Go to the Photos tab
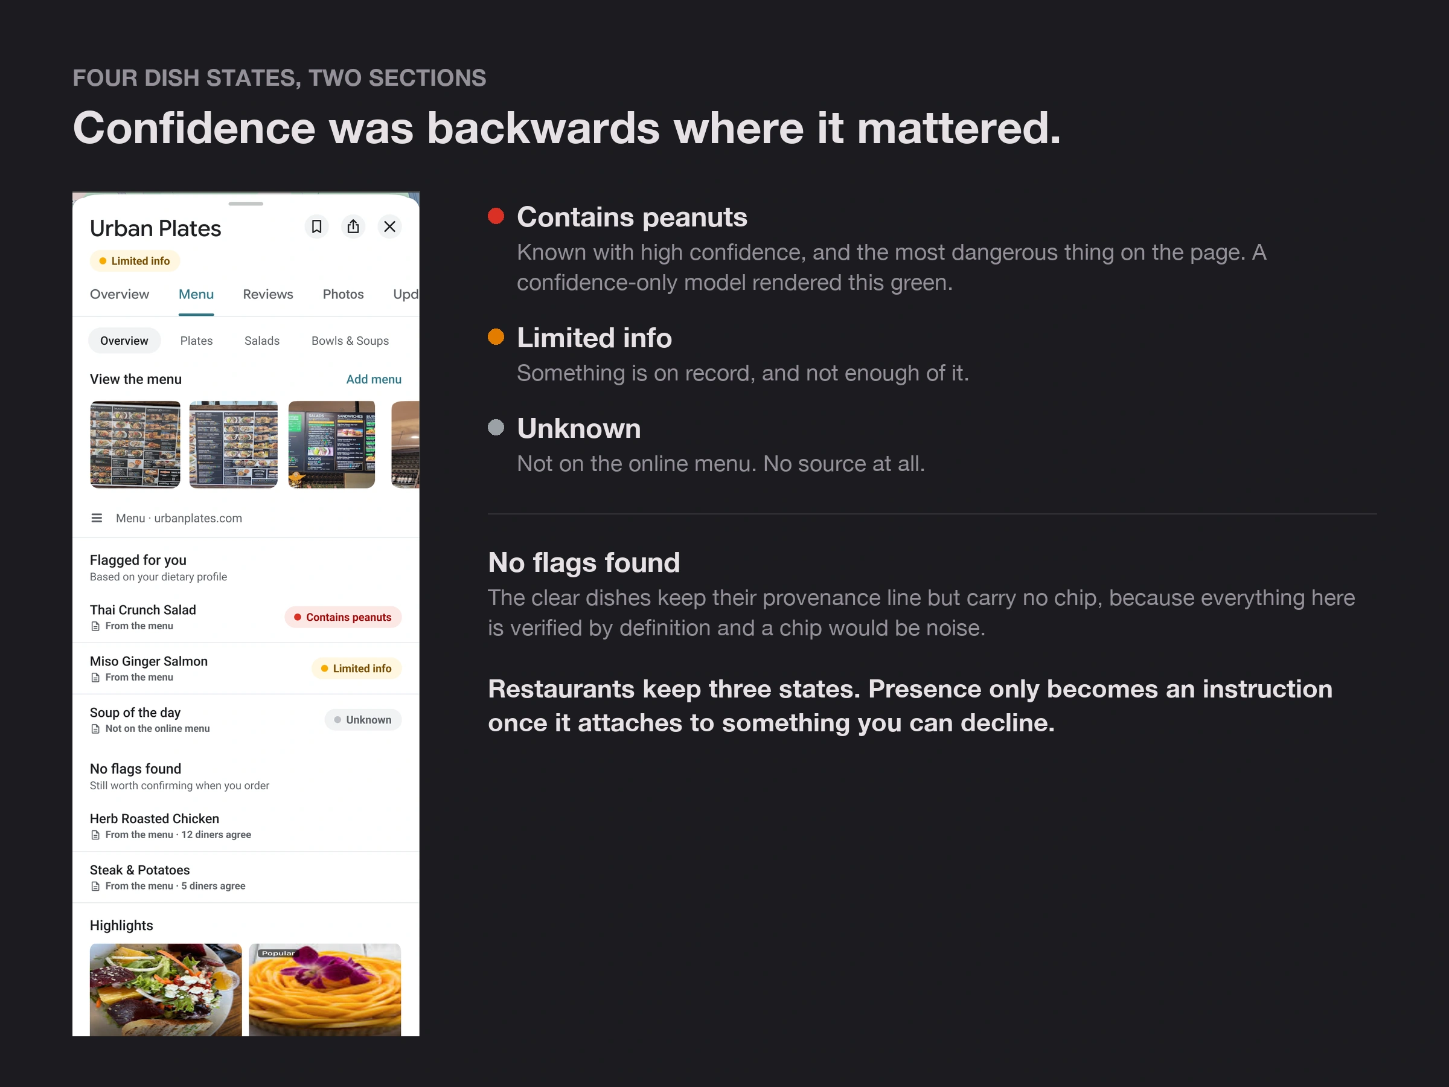 pyautogui.click(x=344, y=294)
